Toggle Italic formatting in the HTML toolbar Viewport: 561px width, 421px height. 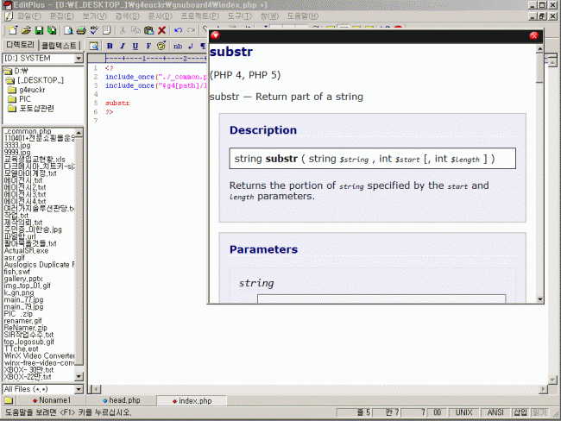tap(123, 46)
